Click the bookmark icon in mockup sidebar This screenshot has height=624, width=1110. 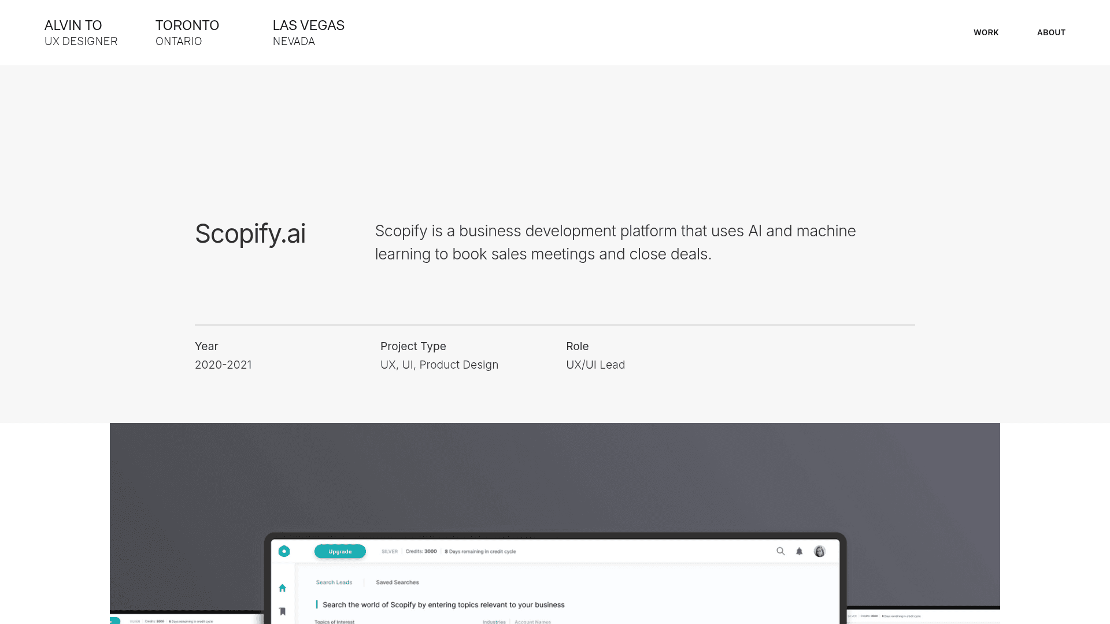point(282,611)
